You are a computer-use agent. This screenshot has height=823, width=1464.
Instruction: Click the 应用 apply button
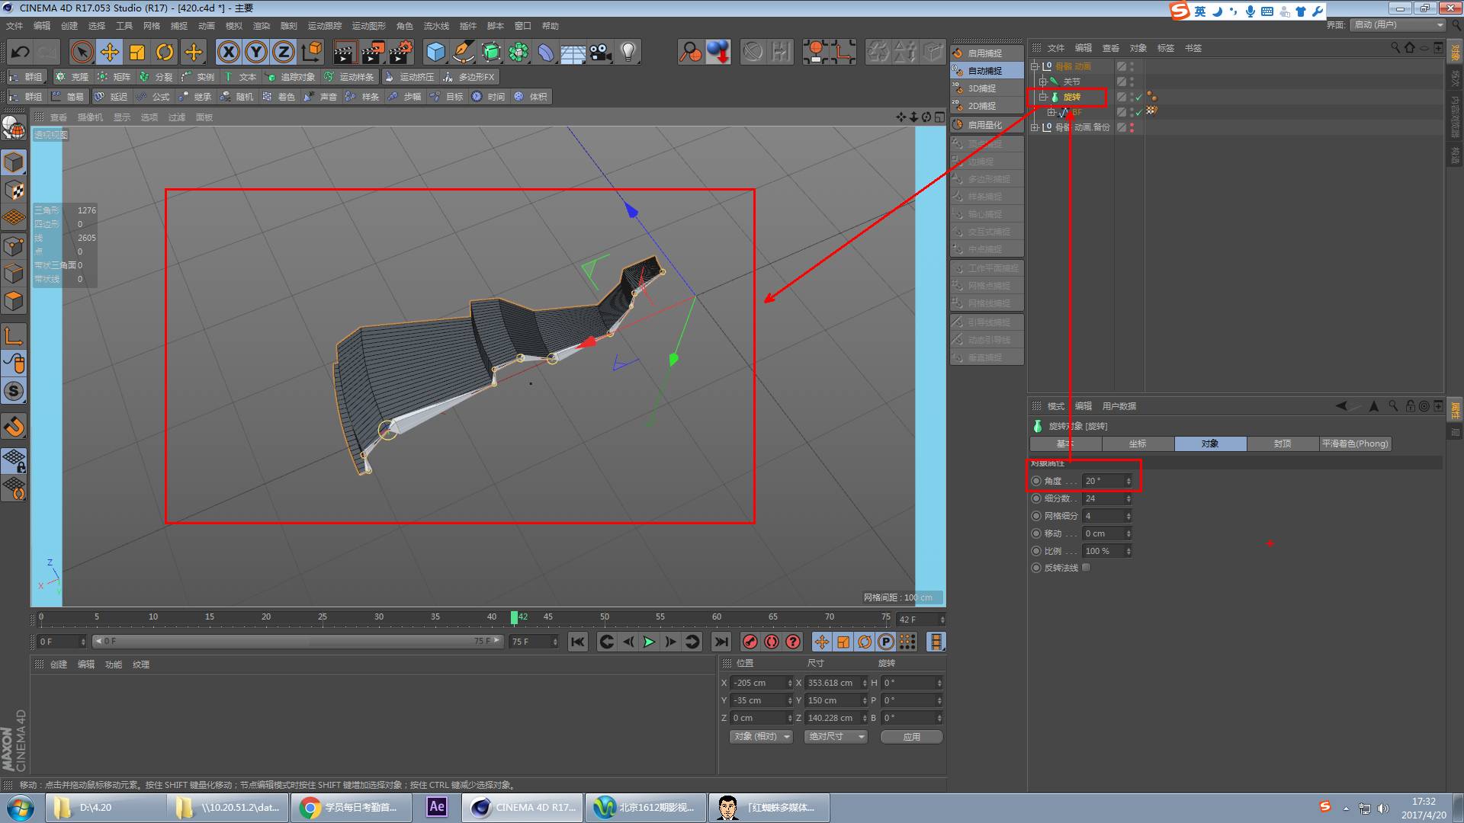click(911, 737)
